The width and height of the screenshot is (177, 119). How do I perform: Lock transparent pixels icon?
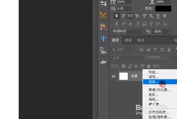[x=124, y=66]
